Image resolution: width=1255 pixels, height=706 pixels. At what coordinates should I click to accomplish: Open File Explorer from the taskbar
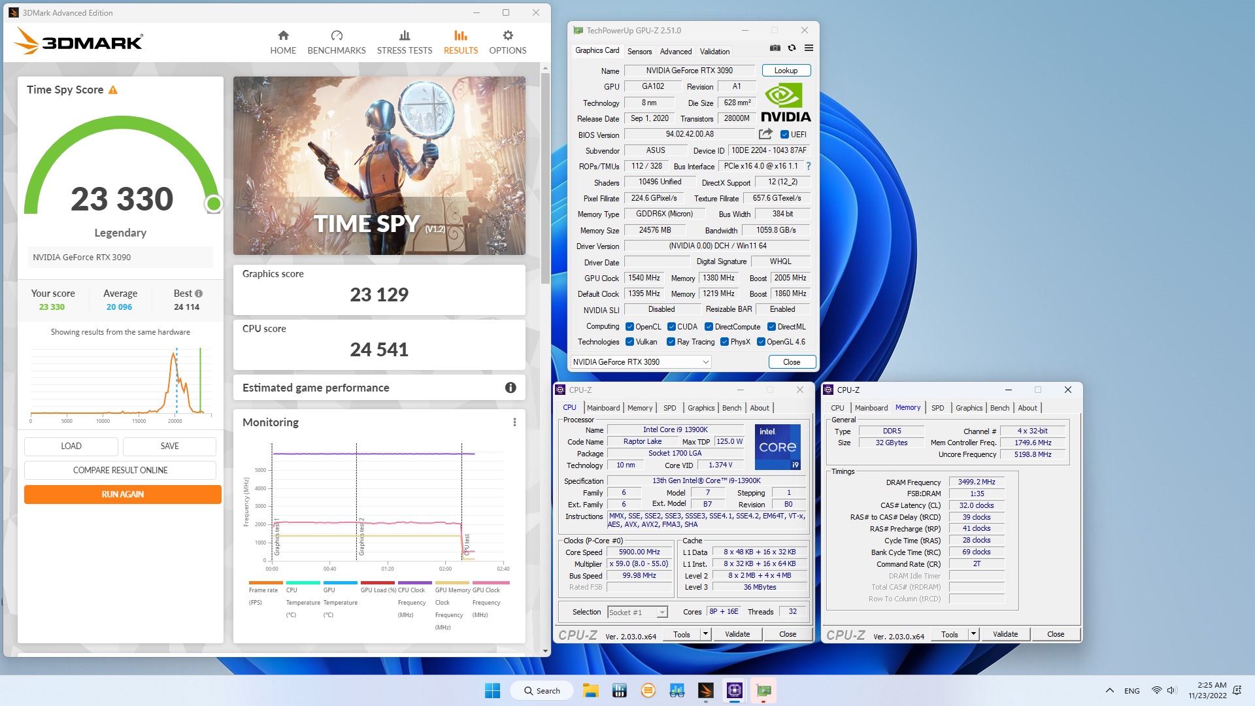coord(591,690)
